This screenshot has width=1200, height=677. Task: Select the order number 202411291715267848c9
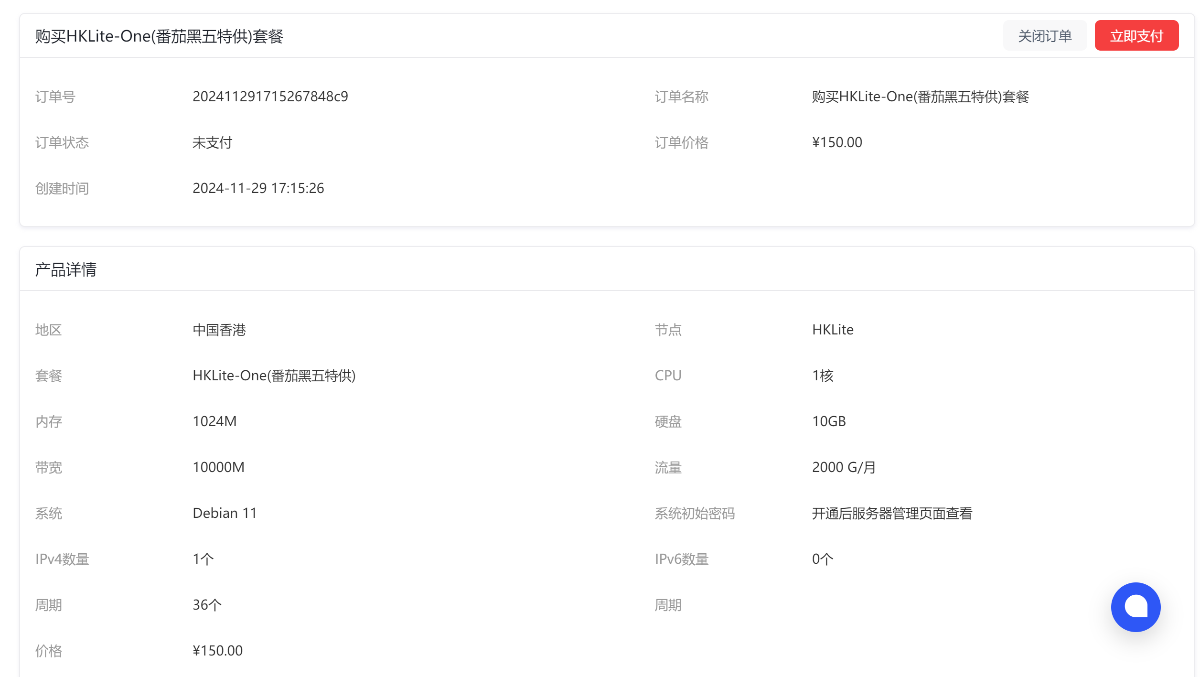[x=270, y=97]
